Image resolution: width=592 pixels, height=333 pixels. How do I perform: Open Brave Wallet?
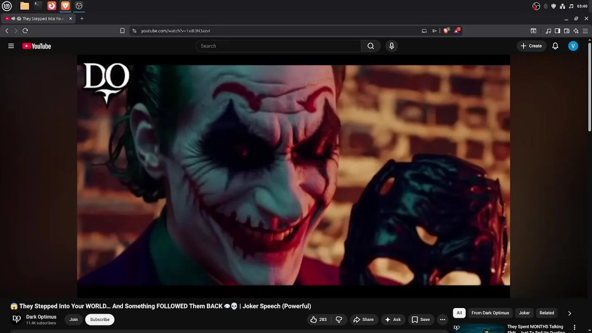[x=567, y=31]
